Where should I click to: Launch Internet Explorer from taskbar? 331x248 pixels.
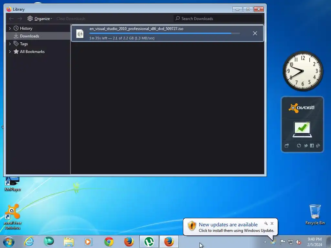click(x=29, y=242)
